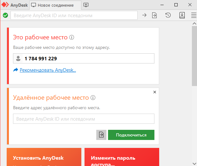Open recent sessions history clock icon

(168, 15)
